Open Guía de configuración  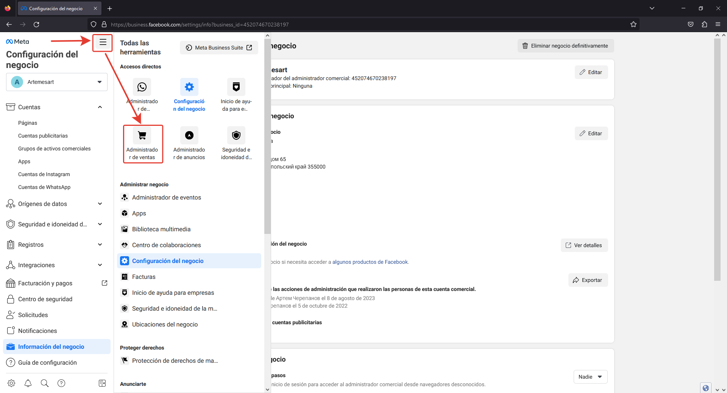point(57,362)
